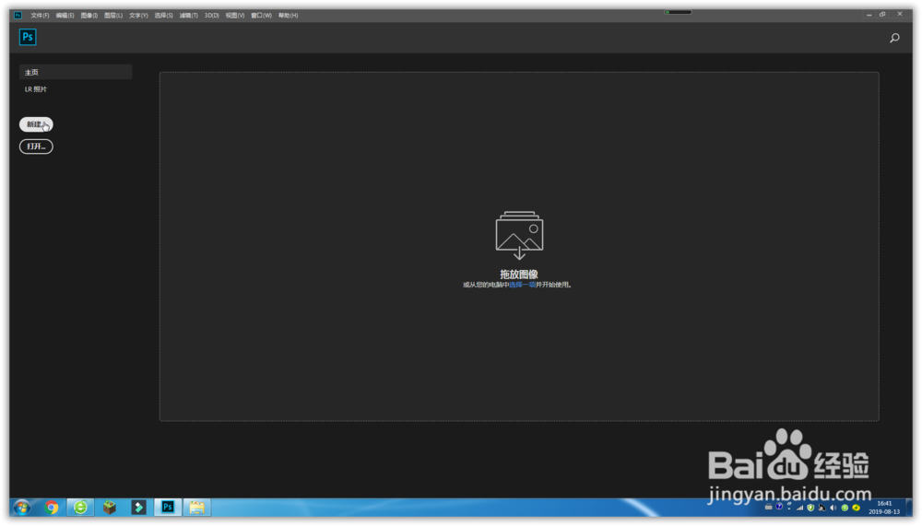The height and width of the screenshot is (526, 922).
Task: Open the small Ps title bar icon
Action: (x=18, y=16)
